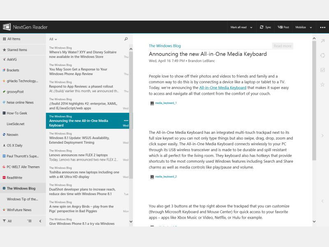Collapse the feed sidebar with the left chevron
Image resolution: width=329 pixels, height=247 pixels.
40,221
